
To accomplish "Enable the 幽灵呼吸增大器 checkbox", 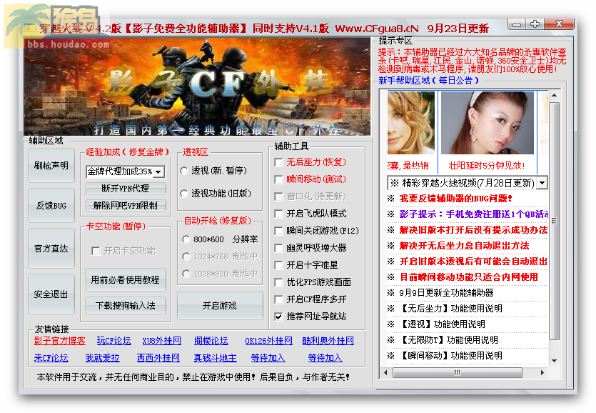I will pos(278,248).
